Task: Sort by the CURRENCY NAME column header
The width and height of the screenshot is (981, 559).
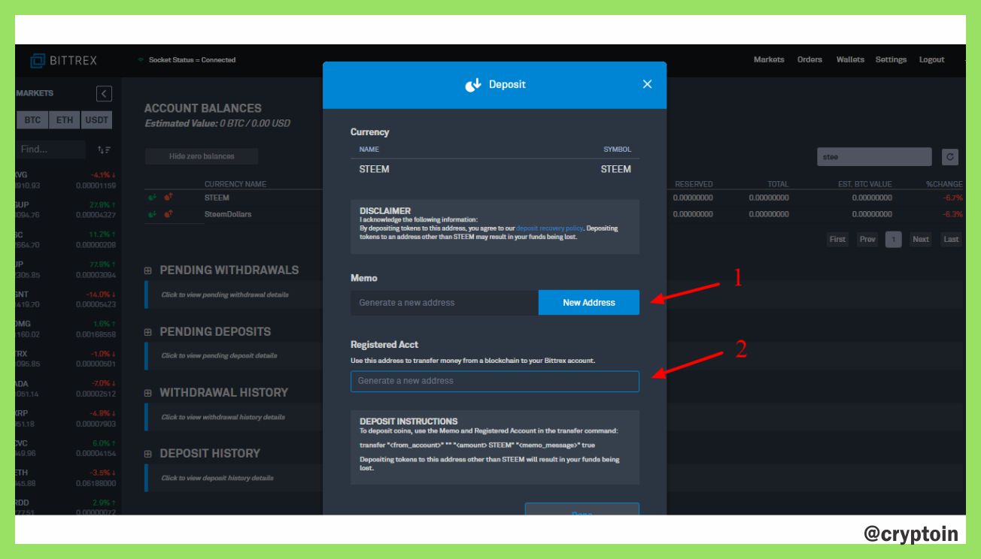Action: [235, 184]
